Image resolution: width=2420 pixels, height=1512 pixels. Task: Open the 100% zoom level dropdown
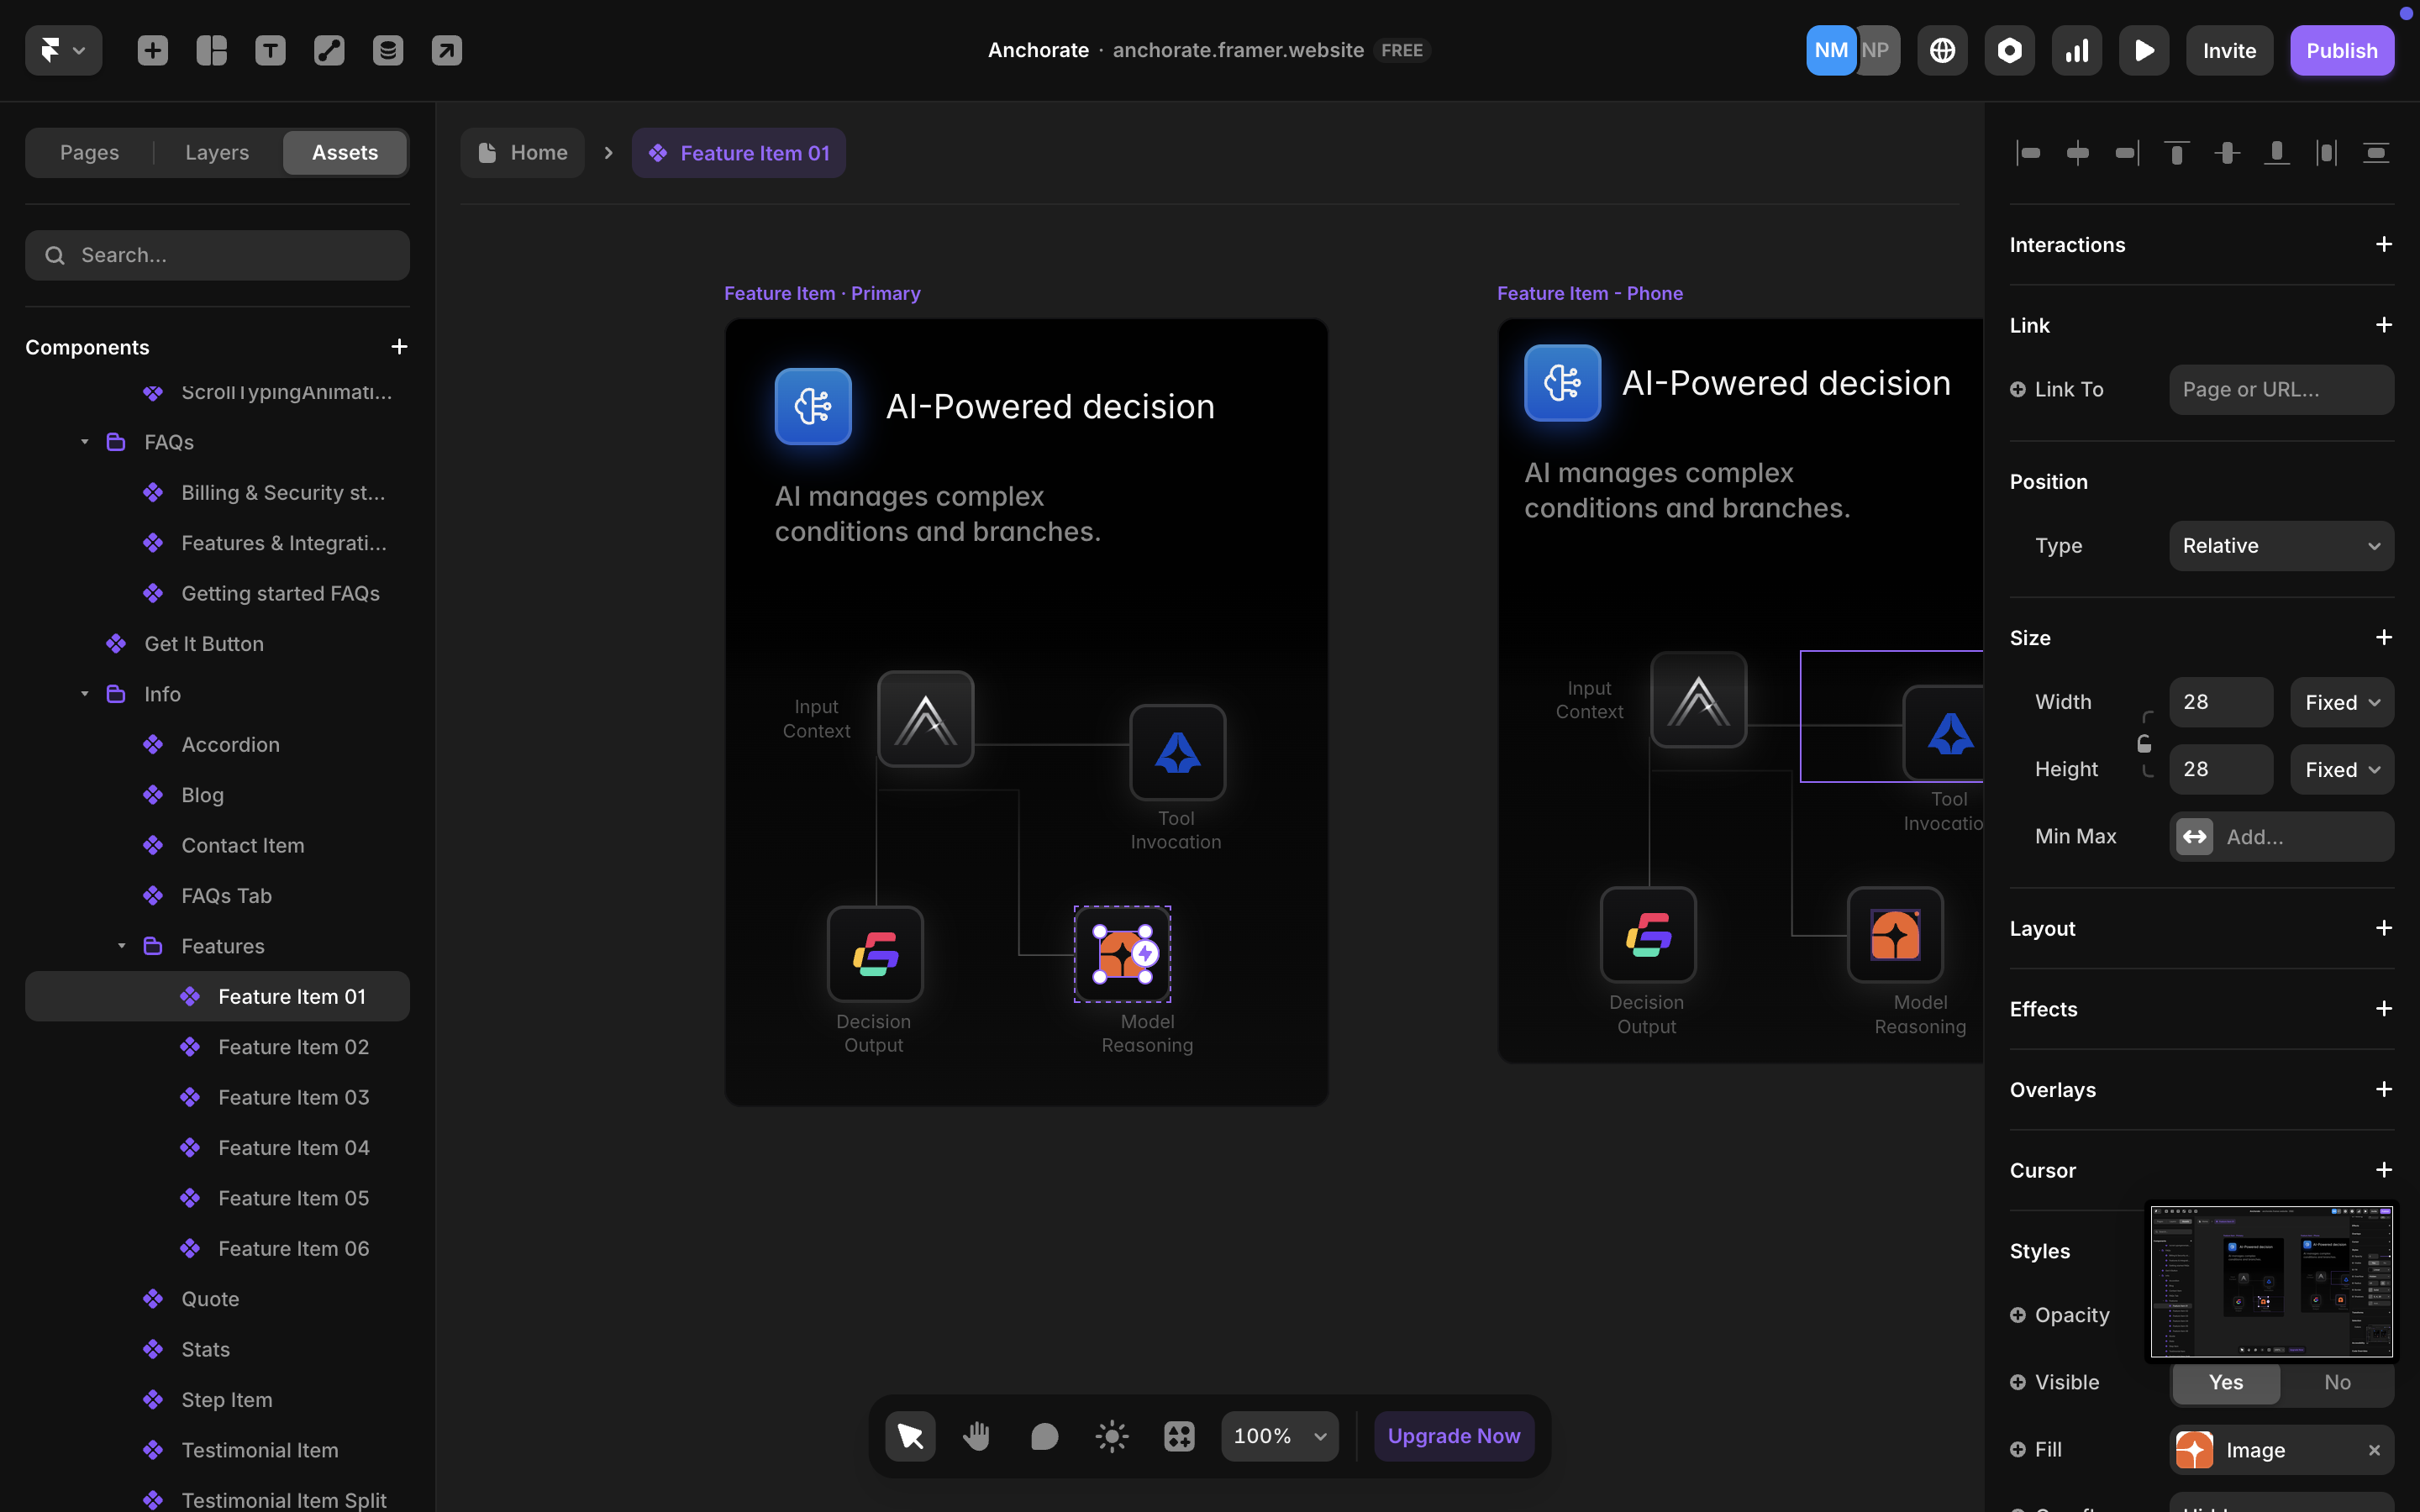tap(1279, 1436)
